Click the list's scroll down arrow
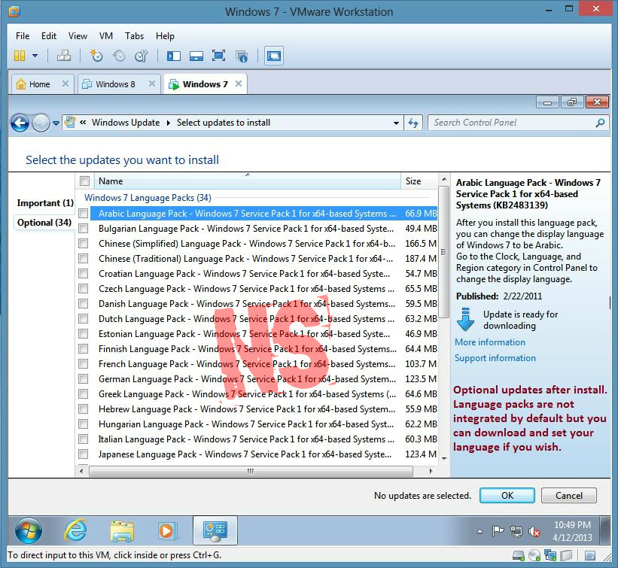Viewport: 618px width, 568px height. (x=444, y=458)
